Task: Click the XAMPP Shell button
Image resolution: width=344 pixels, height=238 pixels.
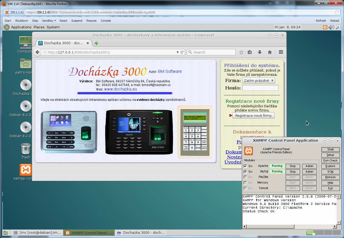Action: 330,149
